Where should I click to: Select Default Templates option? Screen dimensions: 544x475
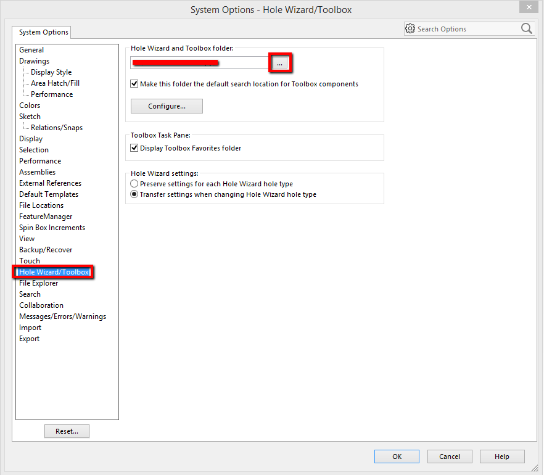tap(49, 194)
